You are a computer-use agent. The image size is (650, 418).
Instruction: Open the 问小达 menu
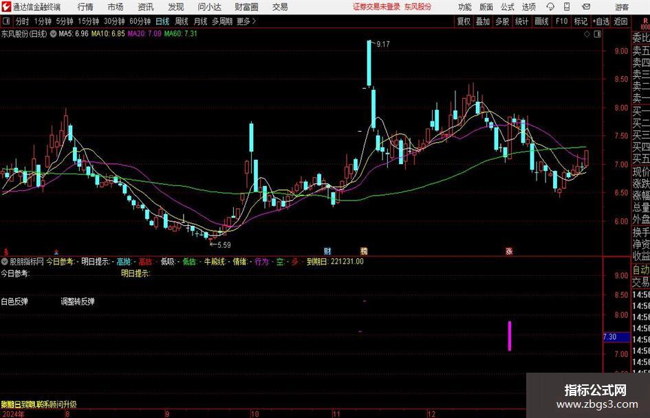coord(209,7)
